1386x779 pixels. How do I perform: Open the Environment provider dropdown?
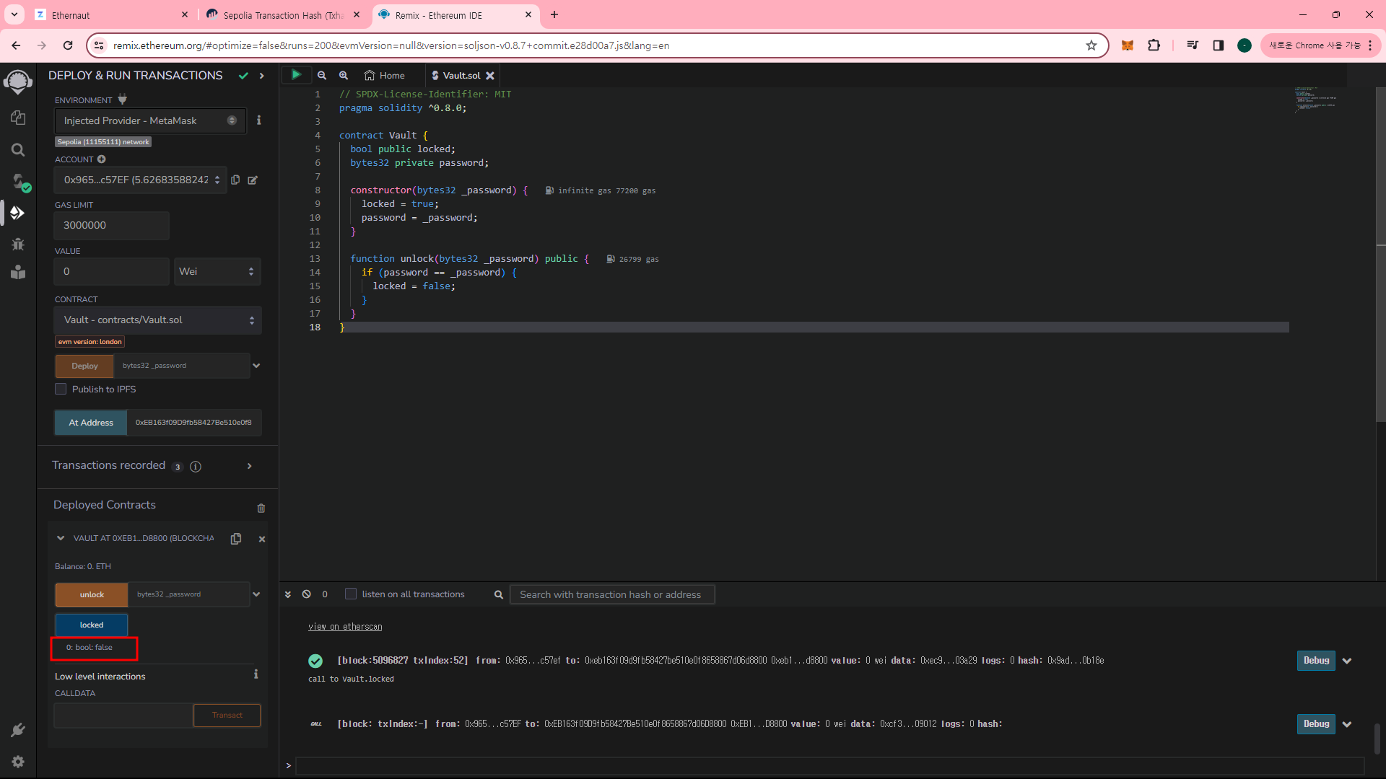click(150, 120)
